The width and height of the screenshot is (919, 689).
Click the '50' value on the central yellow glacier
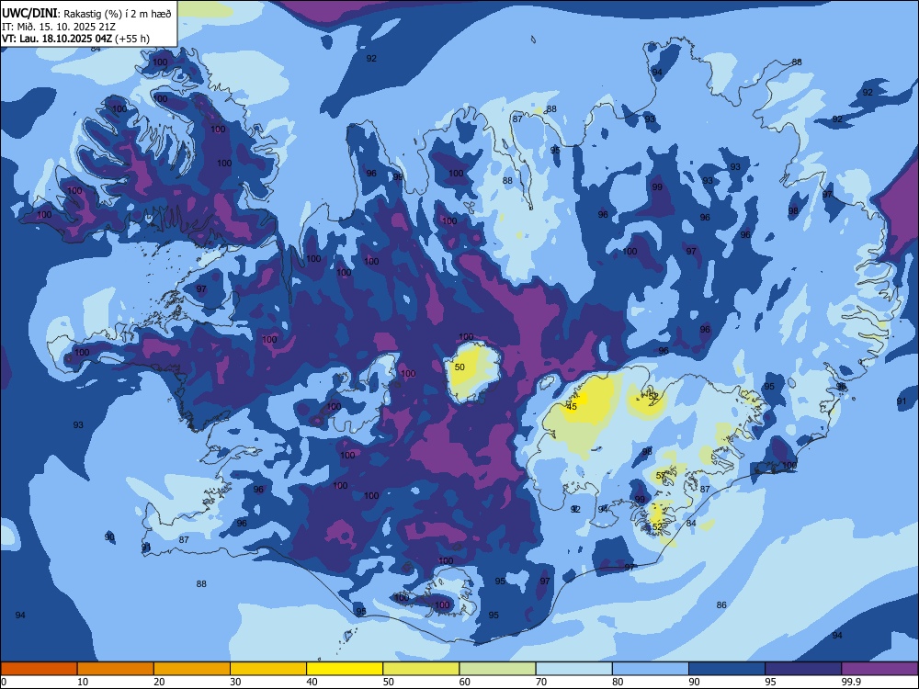459,367
